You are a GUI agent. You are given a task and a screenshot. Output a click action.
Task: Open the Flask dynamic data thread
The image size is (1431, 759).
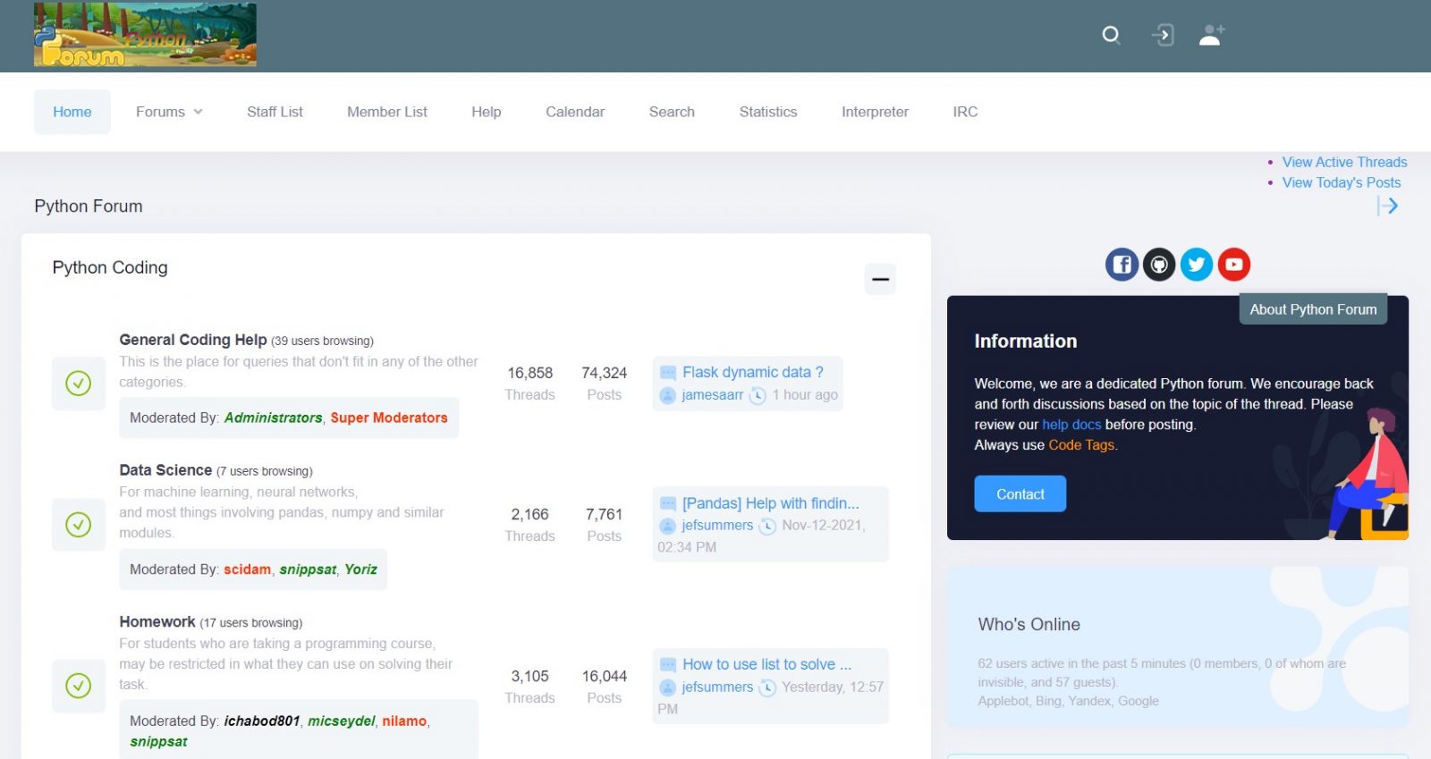coord(752,372)
